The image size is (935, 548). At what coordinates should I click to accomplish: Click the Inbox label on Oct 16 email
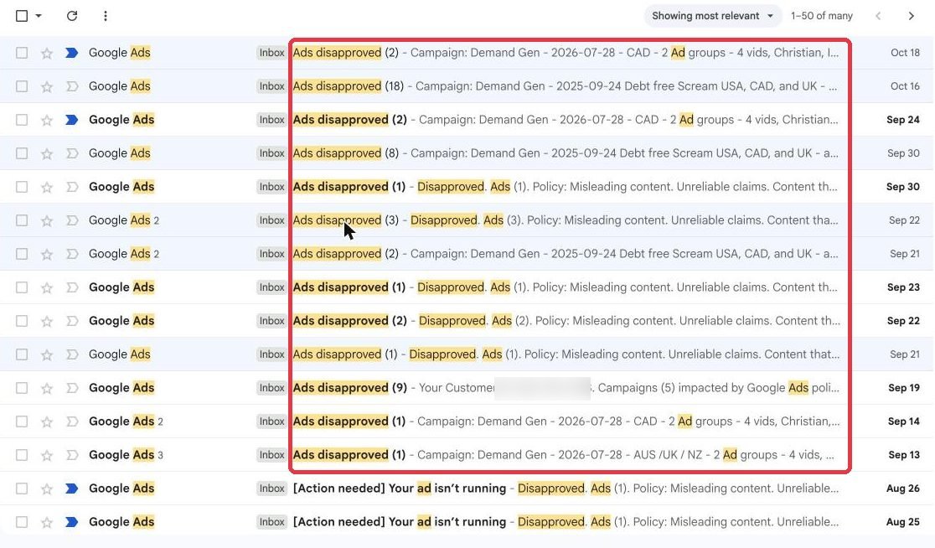(271, 86)
